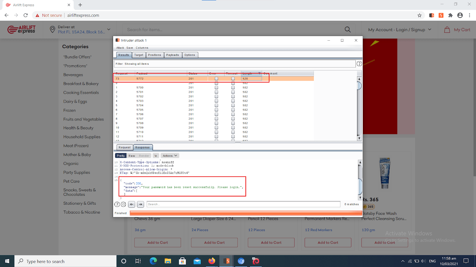
Task: Switch to the Payloads tab
Action: tap(173, 55)
